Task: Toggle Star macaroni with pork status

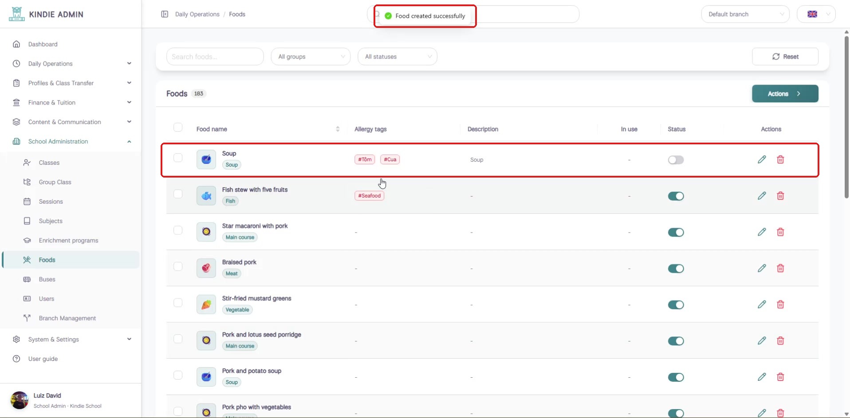Action: (x=676, y=232)
